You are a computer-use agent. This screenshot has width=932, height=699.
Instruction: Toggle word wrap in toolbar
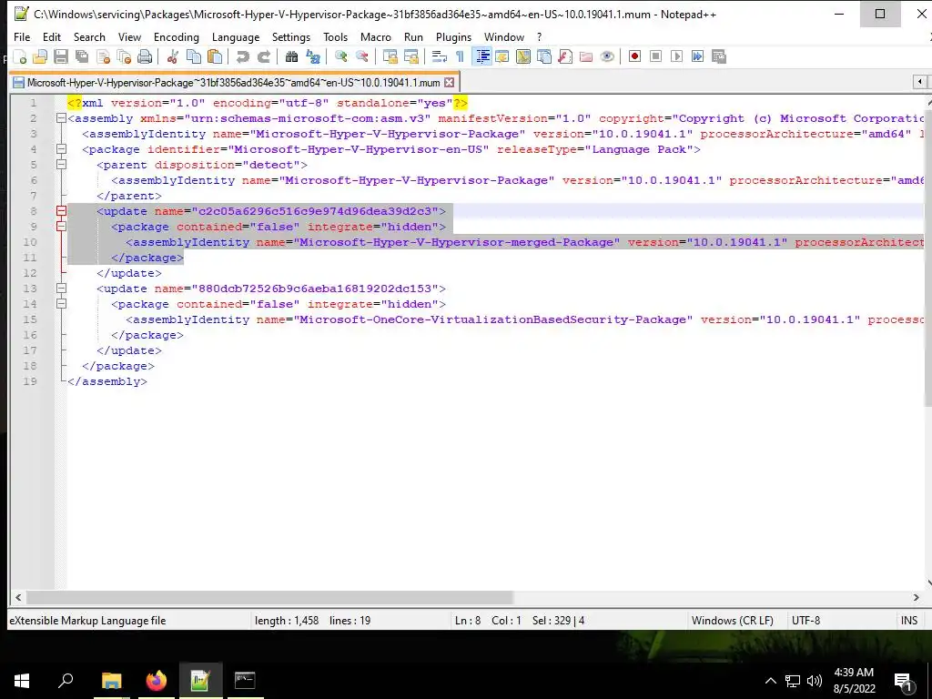440,56
